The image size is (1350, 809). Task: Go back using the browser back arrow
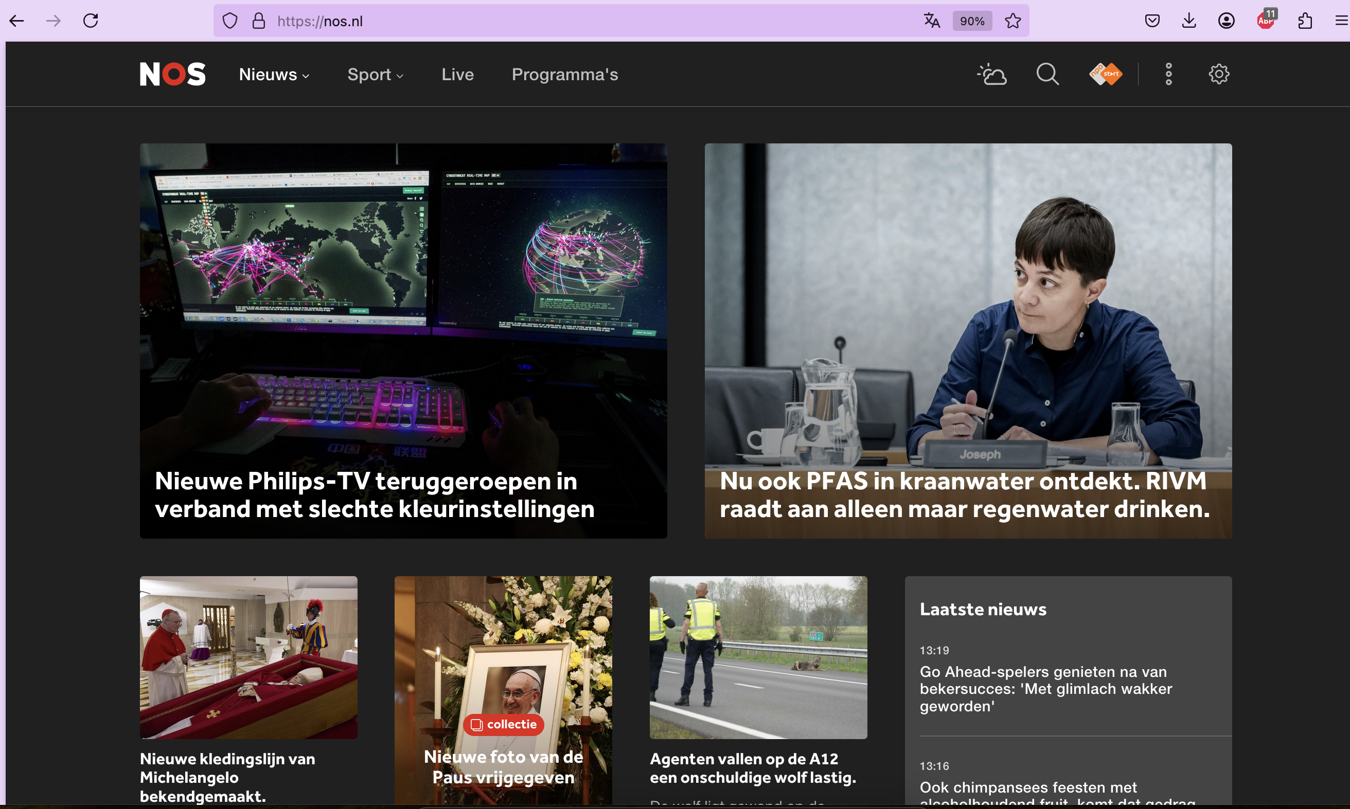tap(17, 21)
